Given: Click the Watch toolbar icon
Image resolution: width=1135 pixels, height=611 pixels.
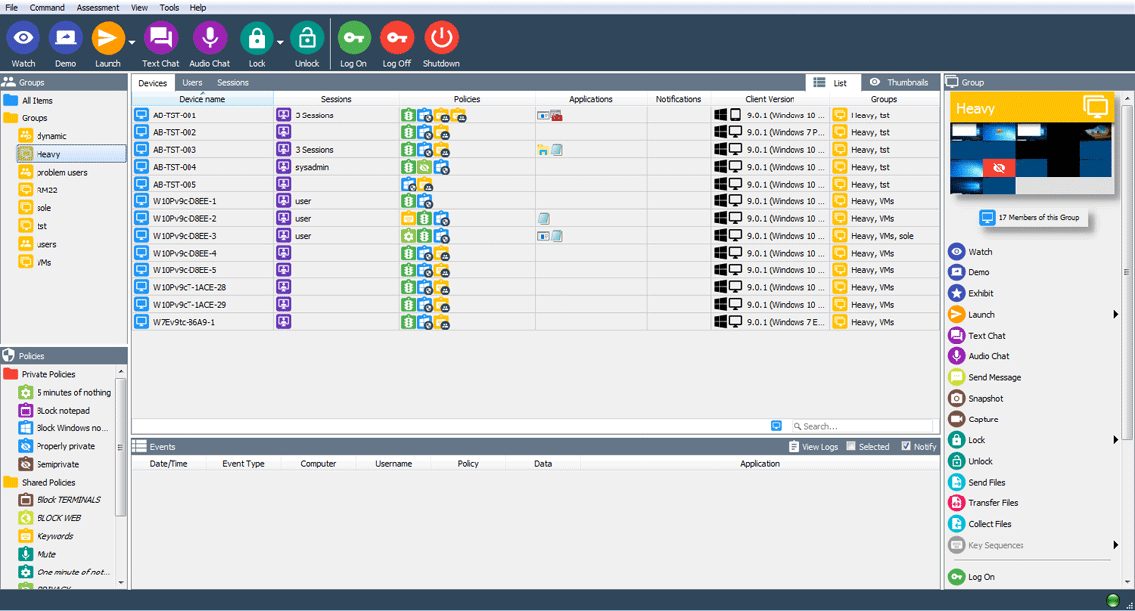Looking at the screenshot, I should pyautogui.click(x=23, y=38).
